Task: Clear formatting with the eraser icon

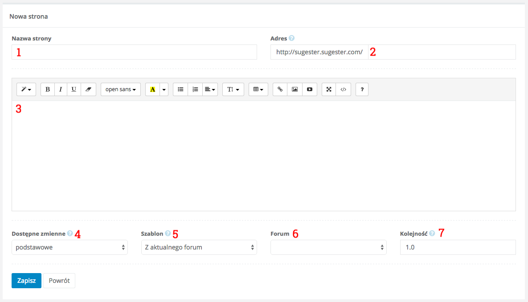Action: [88, 89]
